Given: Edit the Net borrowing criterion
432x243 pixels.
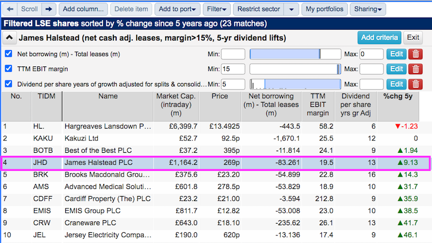Looking at the screenshot, I should coord(396,54).
